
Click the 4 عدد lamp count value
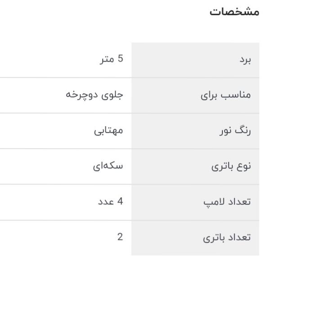[x=111, y=201]
